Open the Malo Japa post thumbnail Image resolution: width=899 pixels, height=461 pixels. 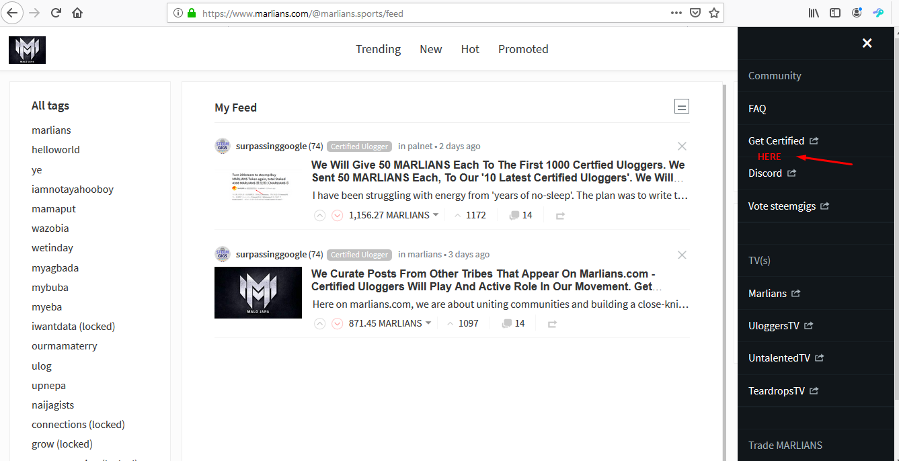[x=258, y=292]
